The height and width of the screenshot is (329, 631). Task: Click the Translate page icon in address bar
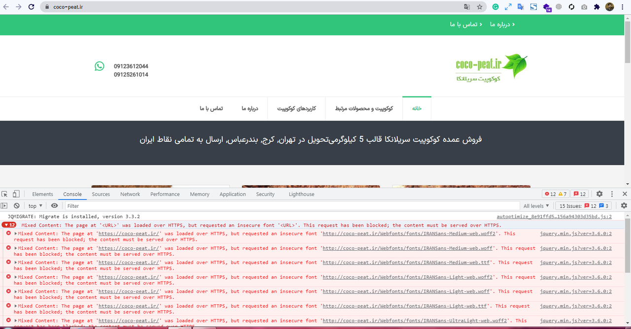(467, 7)
